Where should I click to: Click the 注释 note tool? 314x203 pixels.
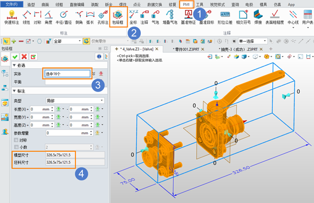[x=144, y=17]
